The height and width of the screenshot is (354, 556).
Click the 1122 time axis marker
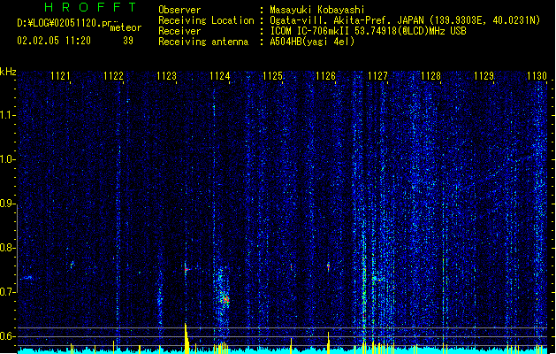coord(113,75)
